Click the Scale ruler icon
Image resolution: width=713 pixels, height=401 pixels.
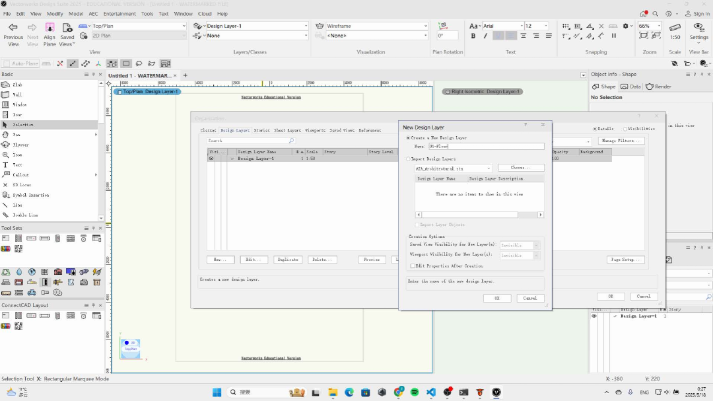[675, 28]
